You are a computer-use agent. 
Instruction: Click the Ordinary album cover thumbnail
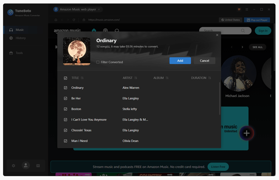[77, 51]
